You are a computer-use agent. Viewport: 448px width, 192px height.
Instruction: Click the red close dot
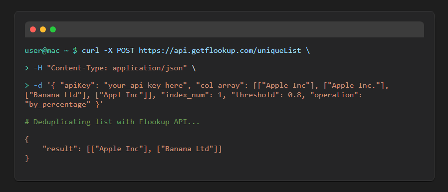[33, 29]
